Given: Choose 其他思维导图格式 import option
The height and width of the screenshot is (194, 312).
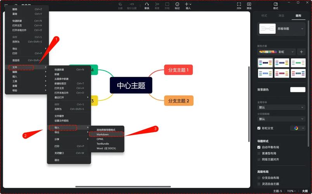Looking at the screenshot, I should coord(106,130).
